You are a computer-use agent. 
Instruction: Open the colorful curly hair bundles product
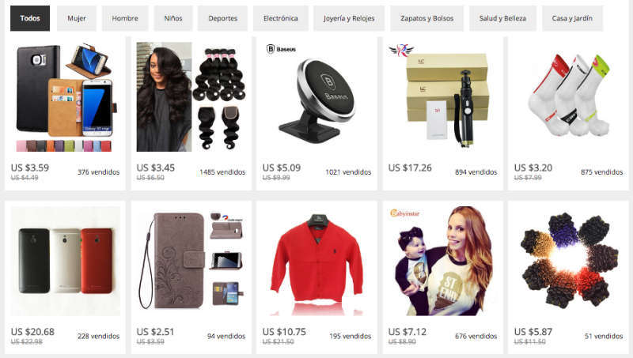pos(568,262)
